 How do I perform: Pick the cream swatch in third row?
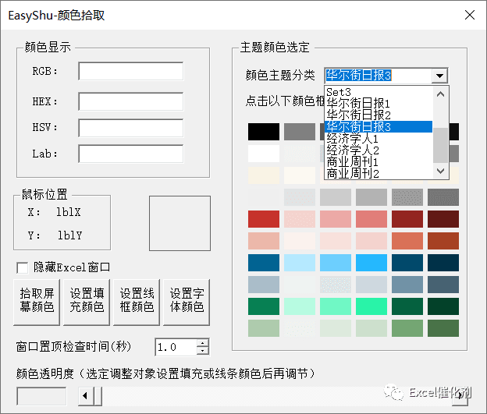(x=264, y=175)
